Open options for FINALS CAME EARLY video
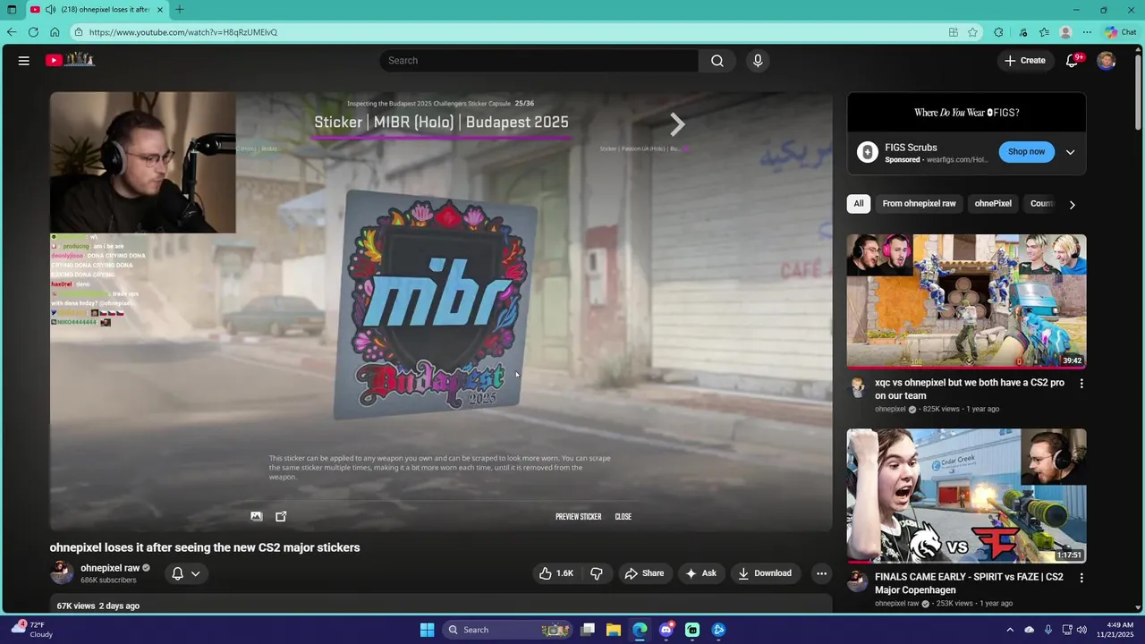Viewport: 1145px width, 644px height. coord(1081,578)
